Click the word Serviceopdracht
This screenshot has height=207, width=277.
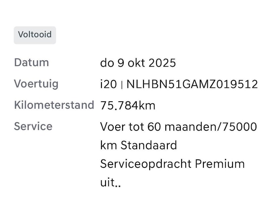(x=146, y=164)
